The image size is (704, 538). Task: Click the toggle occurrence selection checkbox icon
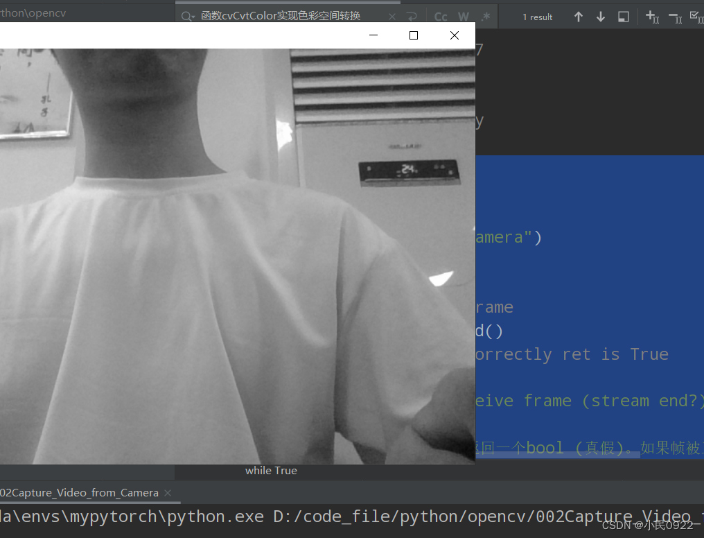click(695, 16)
